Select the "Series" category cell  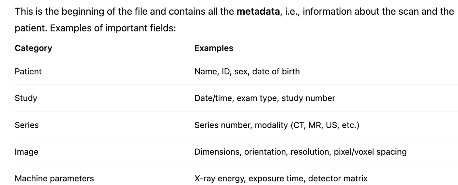click(27, 125)
